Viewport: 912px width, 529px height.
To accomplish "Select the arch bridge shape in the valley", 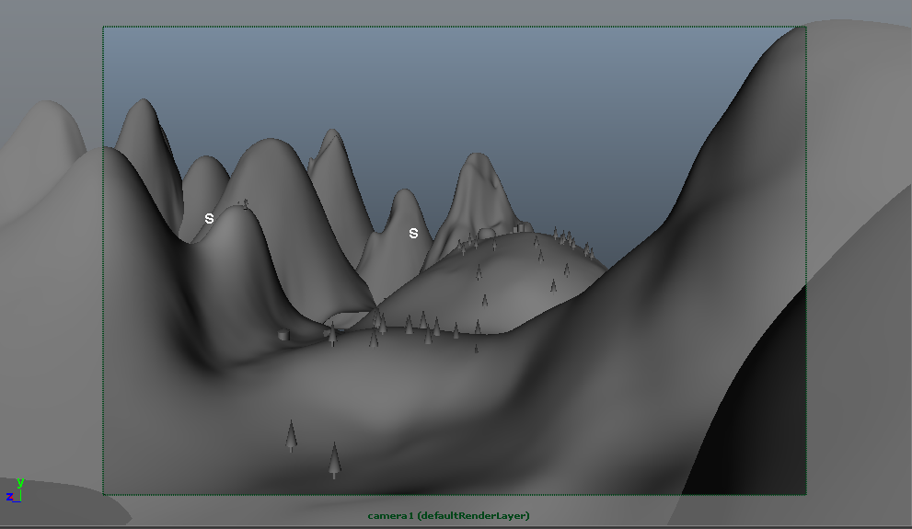I will pos(345,320).
